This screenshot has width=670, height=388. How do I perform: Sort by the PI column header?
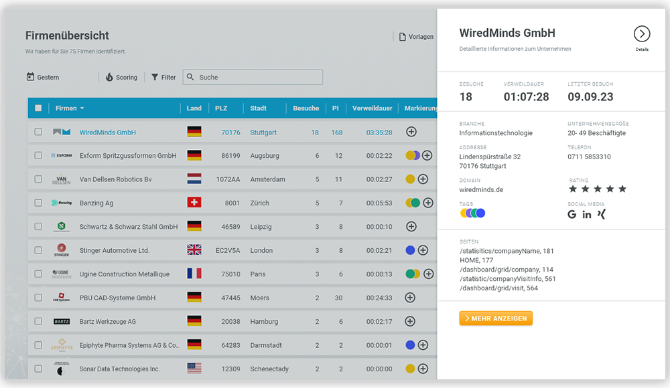coord(336,108)
